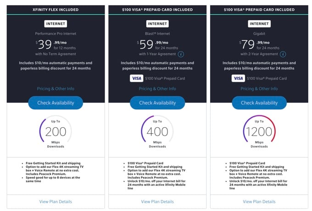Image resolution: width=312 pixels, height=211 pixels.
Task: Click the Visa logo in Gigabit plan
Action: (238, 78)
